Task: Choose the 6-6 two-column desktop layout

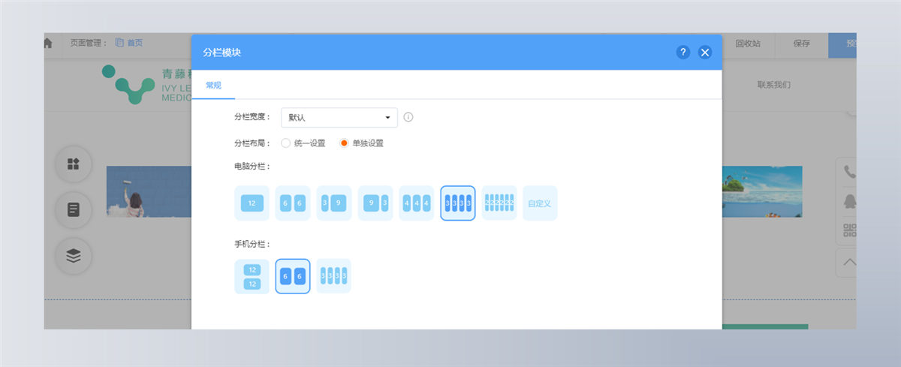Action: pos(293,203)
